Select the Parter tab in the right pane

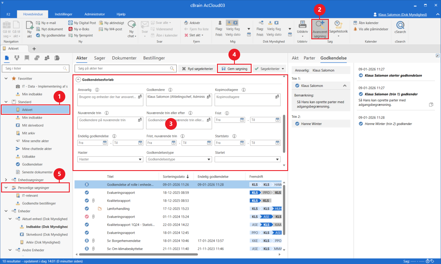[309, 58]
